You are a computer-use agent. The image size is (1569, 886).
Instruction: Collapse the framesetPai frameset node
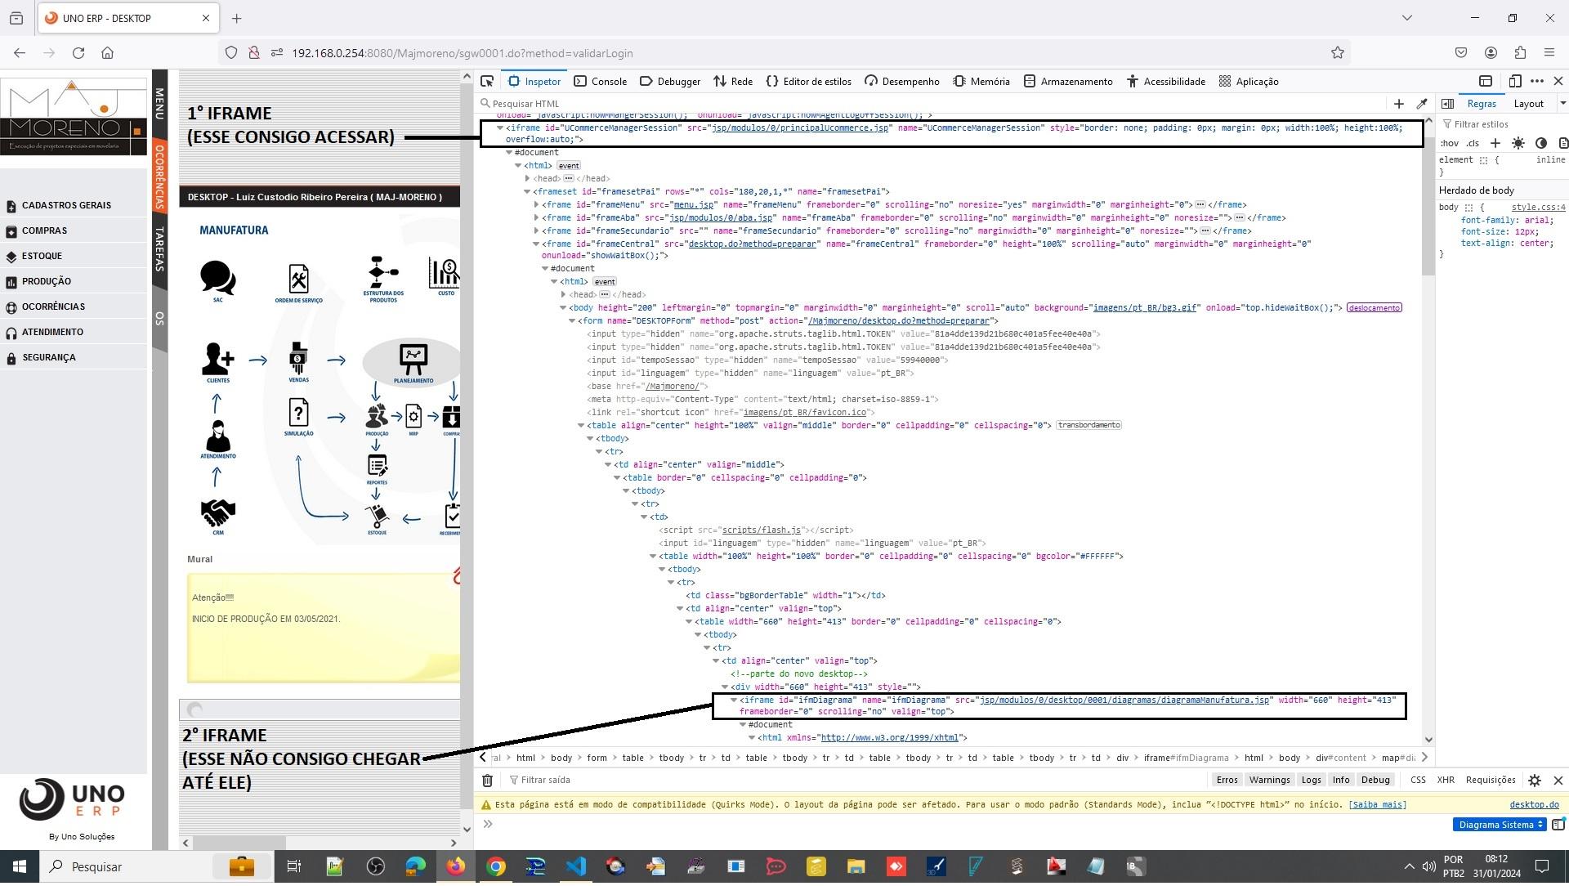point(527,192)
